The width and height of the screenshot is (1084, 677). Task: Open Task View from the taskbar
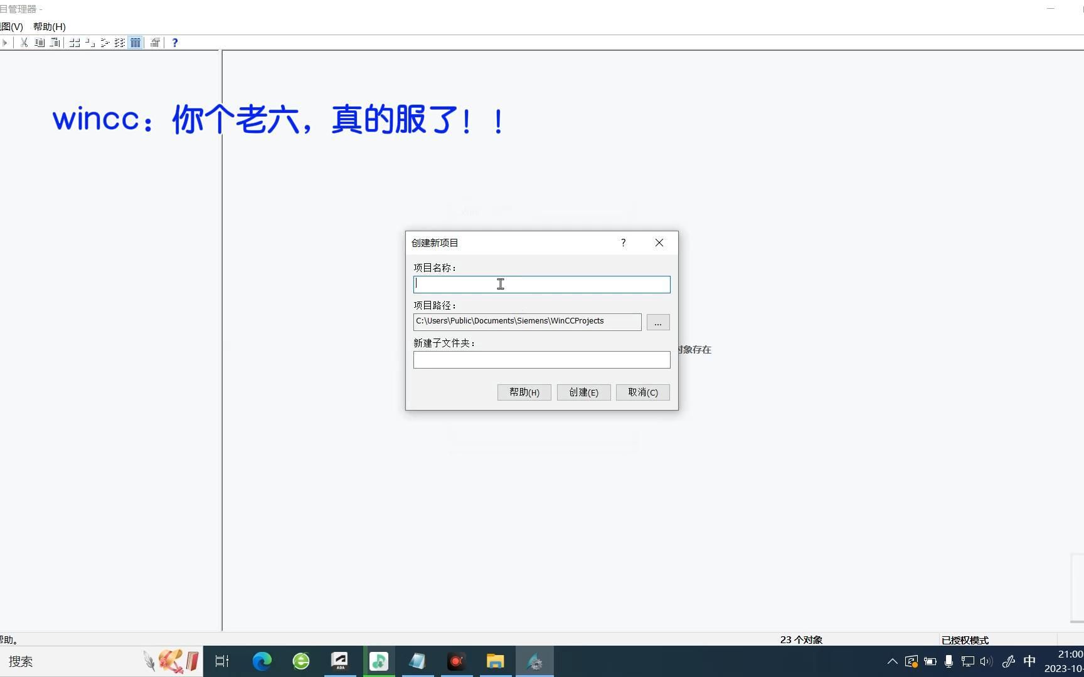click(222, 661)
